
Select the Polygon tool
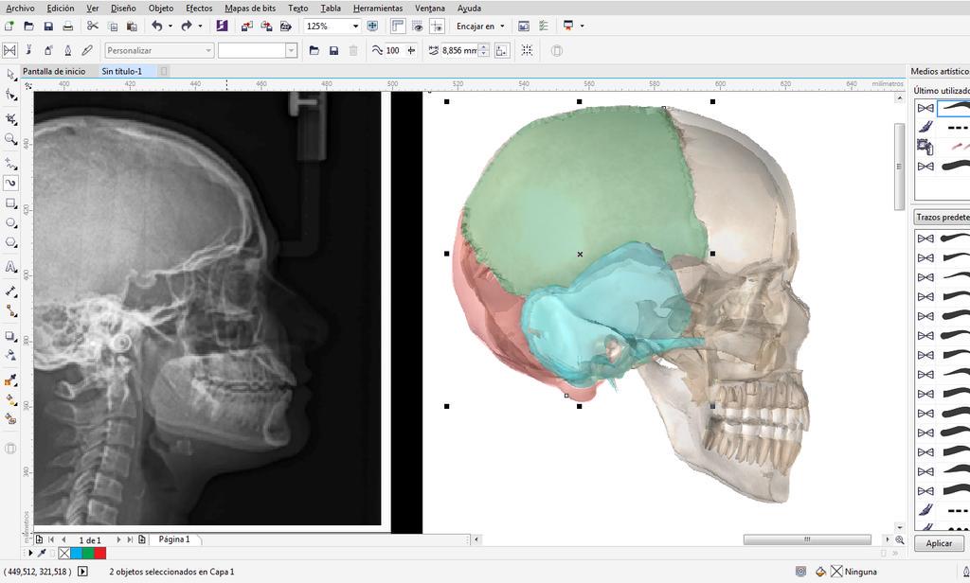(10, 242)
